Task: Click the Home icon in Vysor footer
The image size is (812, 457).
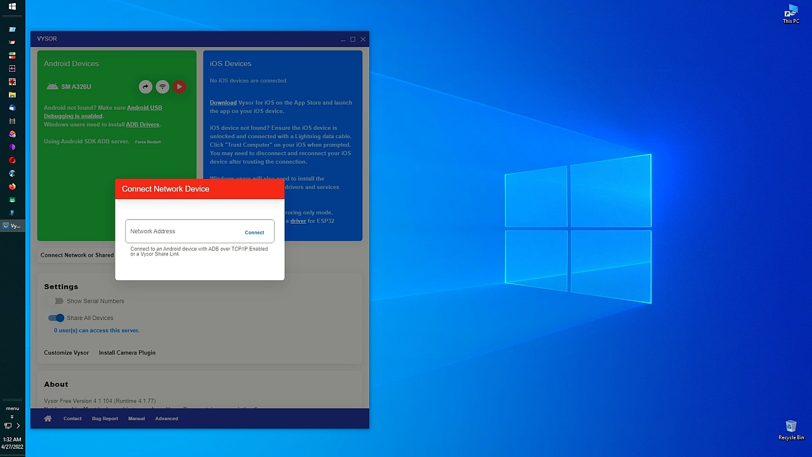Action: pyautogui.click(x=48, y=419)
